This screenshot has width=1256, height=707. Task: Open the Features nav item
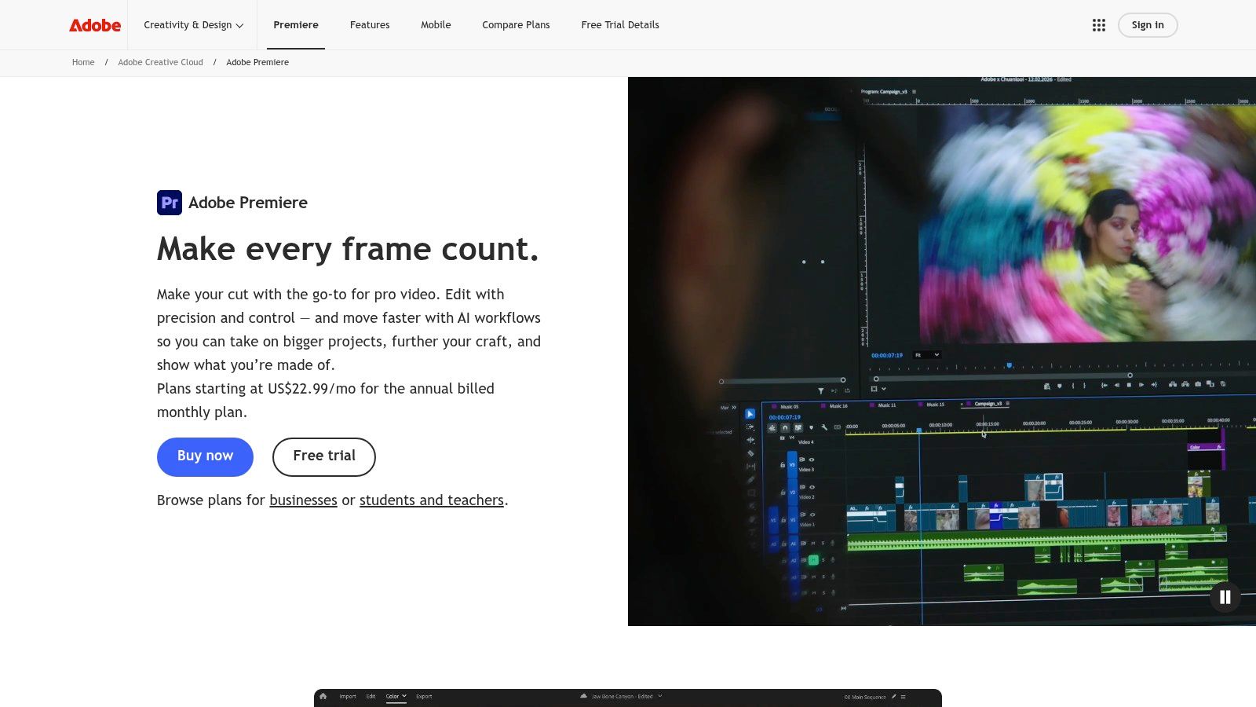(370, 25)
